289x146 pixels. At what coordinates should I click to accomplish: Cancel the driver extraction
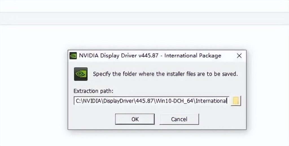[x=179, y=119]
